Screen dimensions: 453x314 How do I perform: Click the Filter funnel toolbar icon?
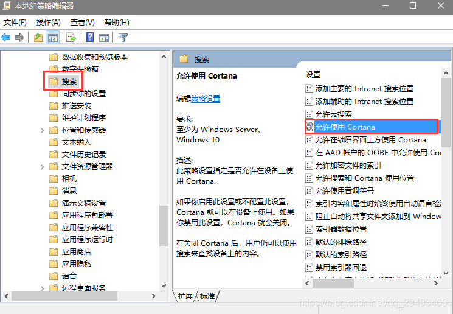(123, 37)
